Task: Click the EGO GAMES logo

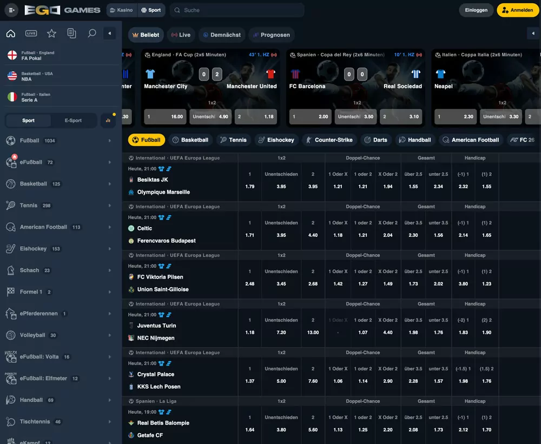Action: [62, 10]
